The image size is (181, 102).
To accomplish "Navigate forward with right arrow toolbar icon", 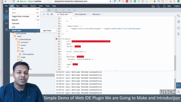I will [x=75, y=10].
